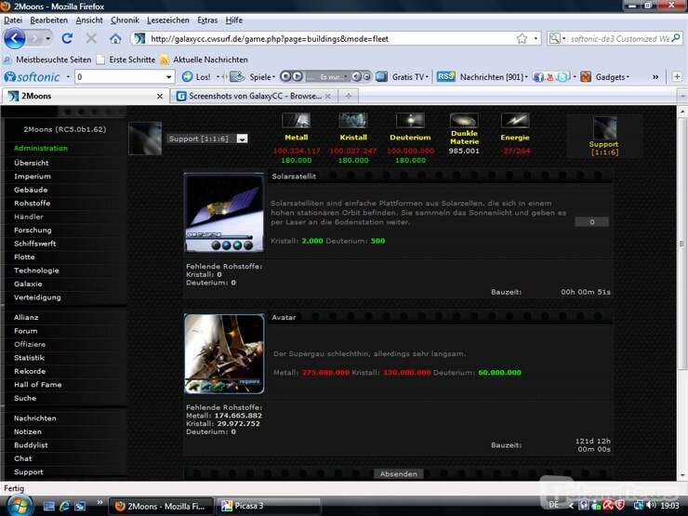Expand the Gratis TV dropdown
This screenshot has width=688, height=516.
(427, 77)
